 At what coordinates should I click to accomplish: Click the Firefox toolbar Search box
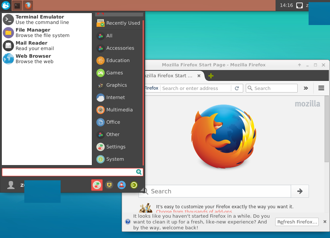tap(272, 88)
